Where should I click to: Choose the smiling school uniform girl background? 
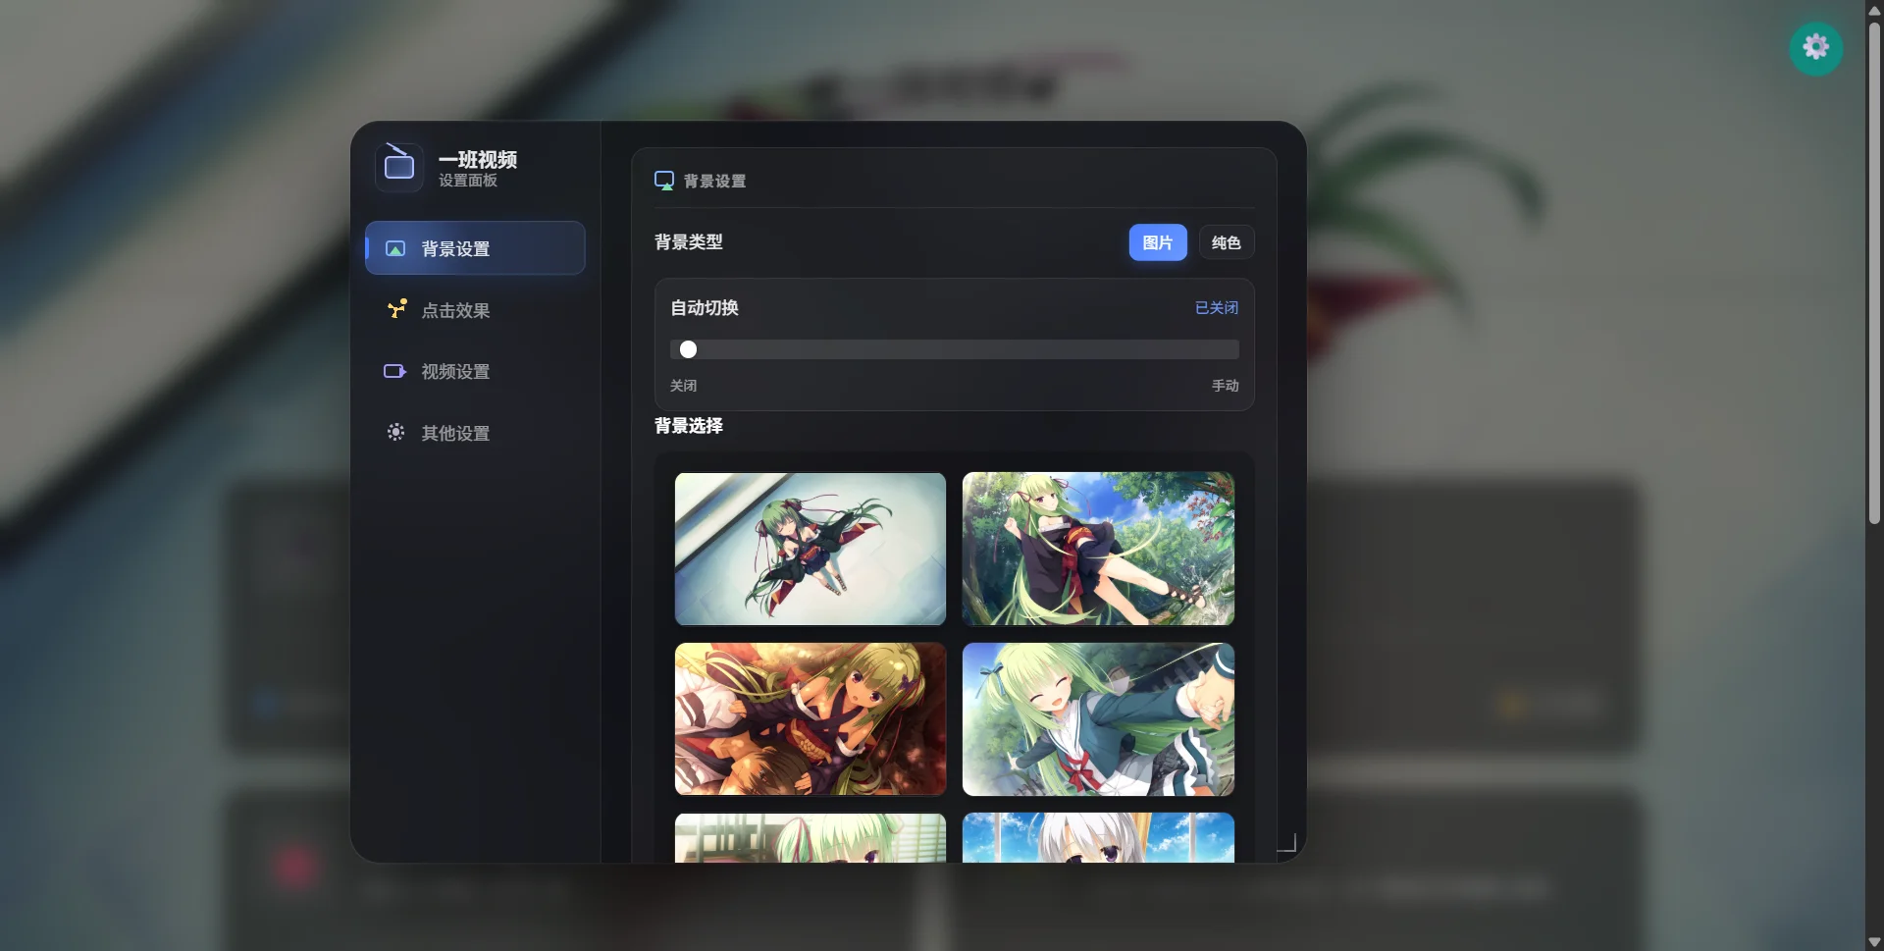pyautogui.click(x=1098, y=719)
